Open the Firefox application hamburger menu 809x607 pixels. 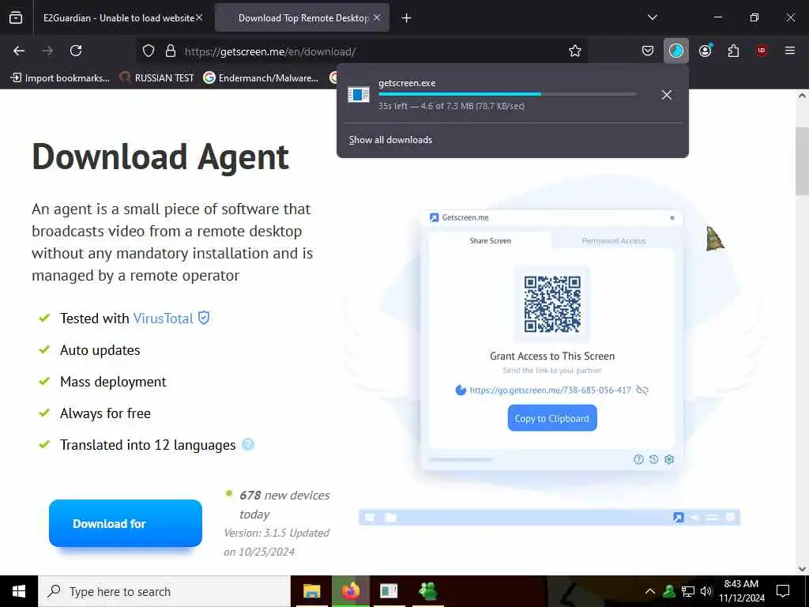789,51
